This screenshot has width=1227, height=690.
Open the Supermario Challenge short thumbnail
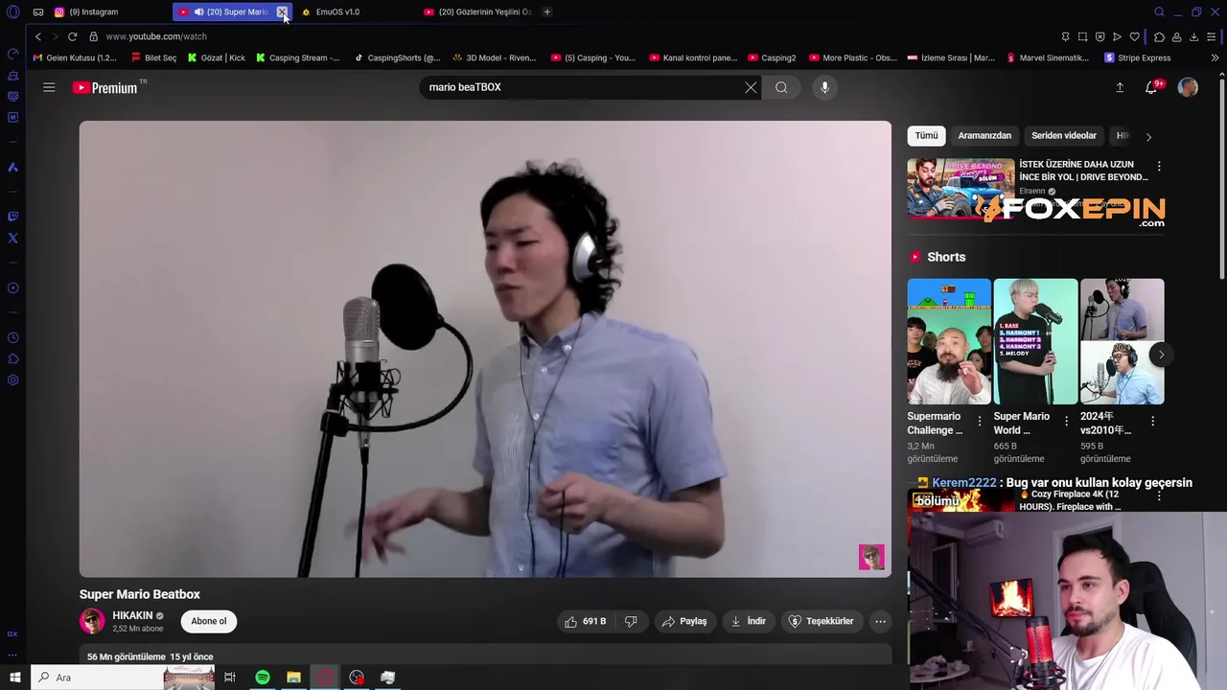click(x=949, y=341)
